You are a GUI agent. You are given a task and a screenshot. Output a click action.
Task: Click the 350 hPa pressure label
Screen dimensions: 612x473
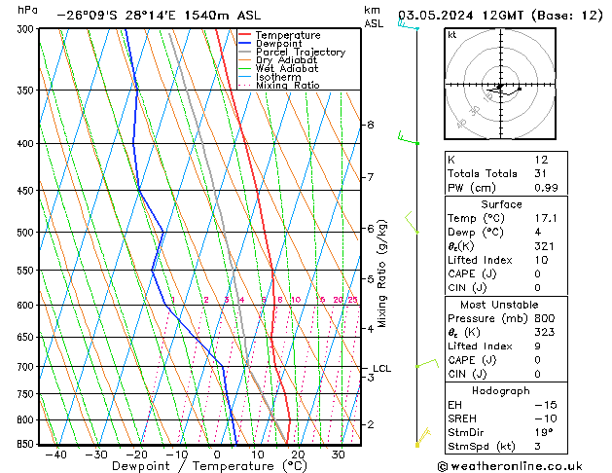point(27,91)
